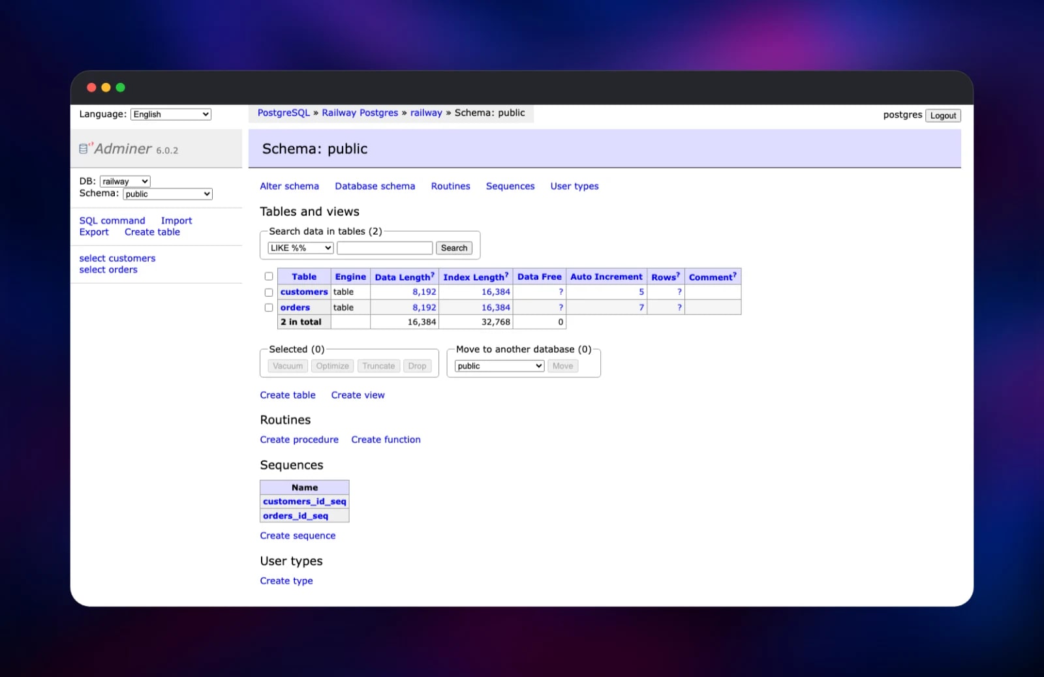Click the Adminer logo icon
Viewport: 1044px width, 677px height.
[x=85, y=148]
